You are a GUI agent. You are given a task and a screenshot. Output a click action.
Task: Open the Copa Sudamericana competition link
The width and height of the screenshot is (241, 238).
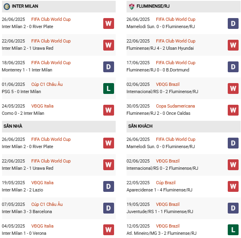point(176,106)
